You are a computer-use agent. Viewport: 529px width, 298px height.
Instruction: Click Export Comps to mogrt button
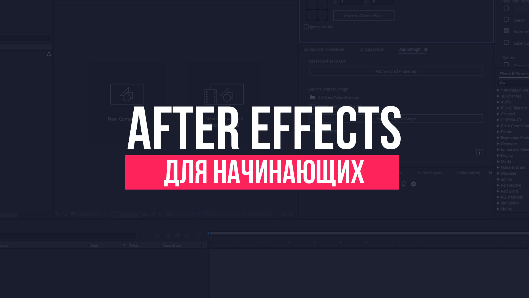pos(396,119)
